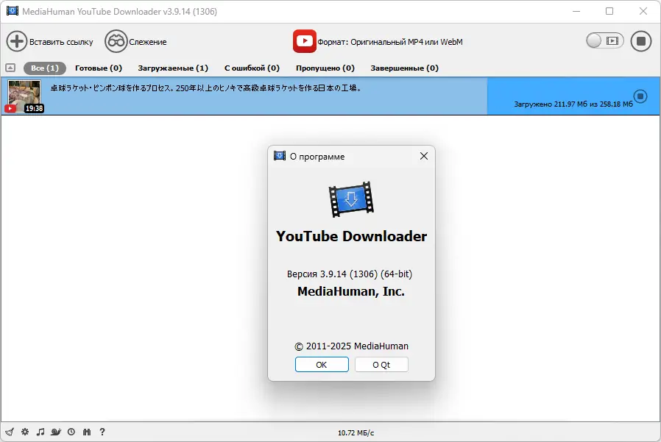Screen dimensions: 661x442
Task: Click the © 2011-2025 MediaHuman text
Action: (x=351, y=346)
